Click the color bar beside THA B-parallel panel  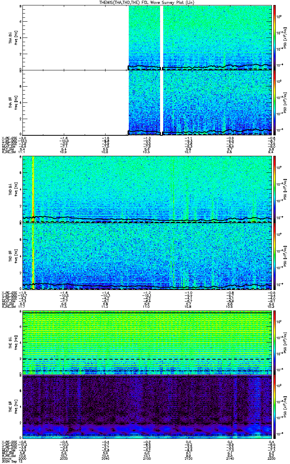pyautogui.click(x=275, y=102)
